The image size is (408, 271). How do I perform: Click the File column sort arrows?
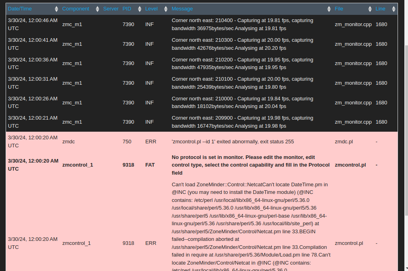(x=370, y=9)
